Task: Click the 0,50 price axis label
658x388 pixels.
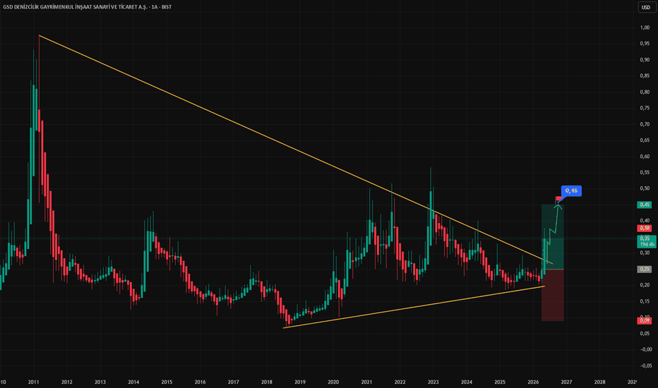Action: point(645,188)
